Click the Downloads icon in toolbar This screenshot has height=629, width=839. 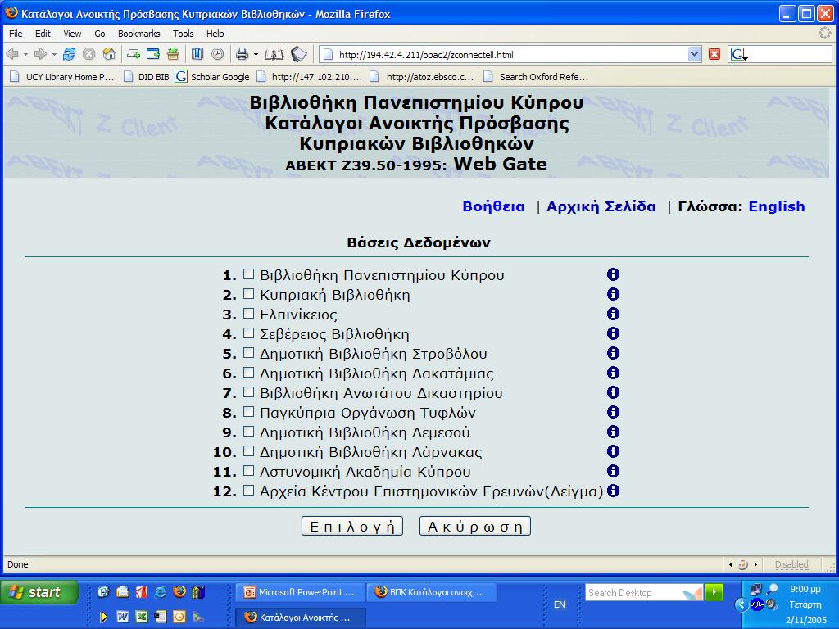click(x=173, y=54)
